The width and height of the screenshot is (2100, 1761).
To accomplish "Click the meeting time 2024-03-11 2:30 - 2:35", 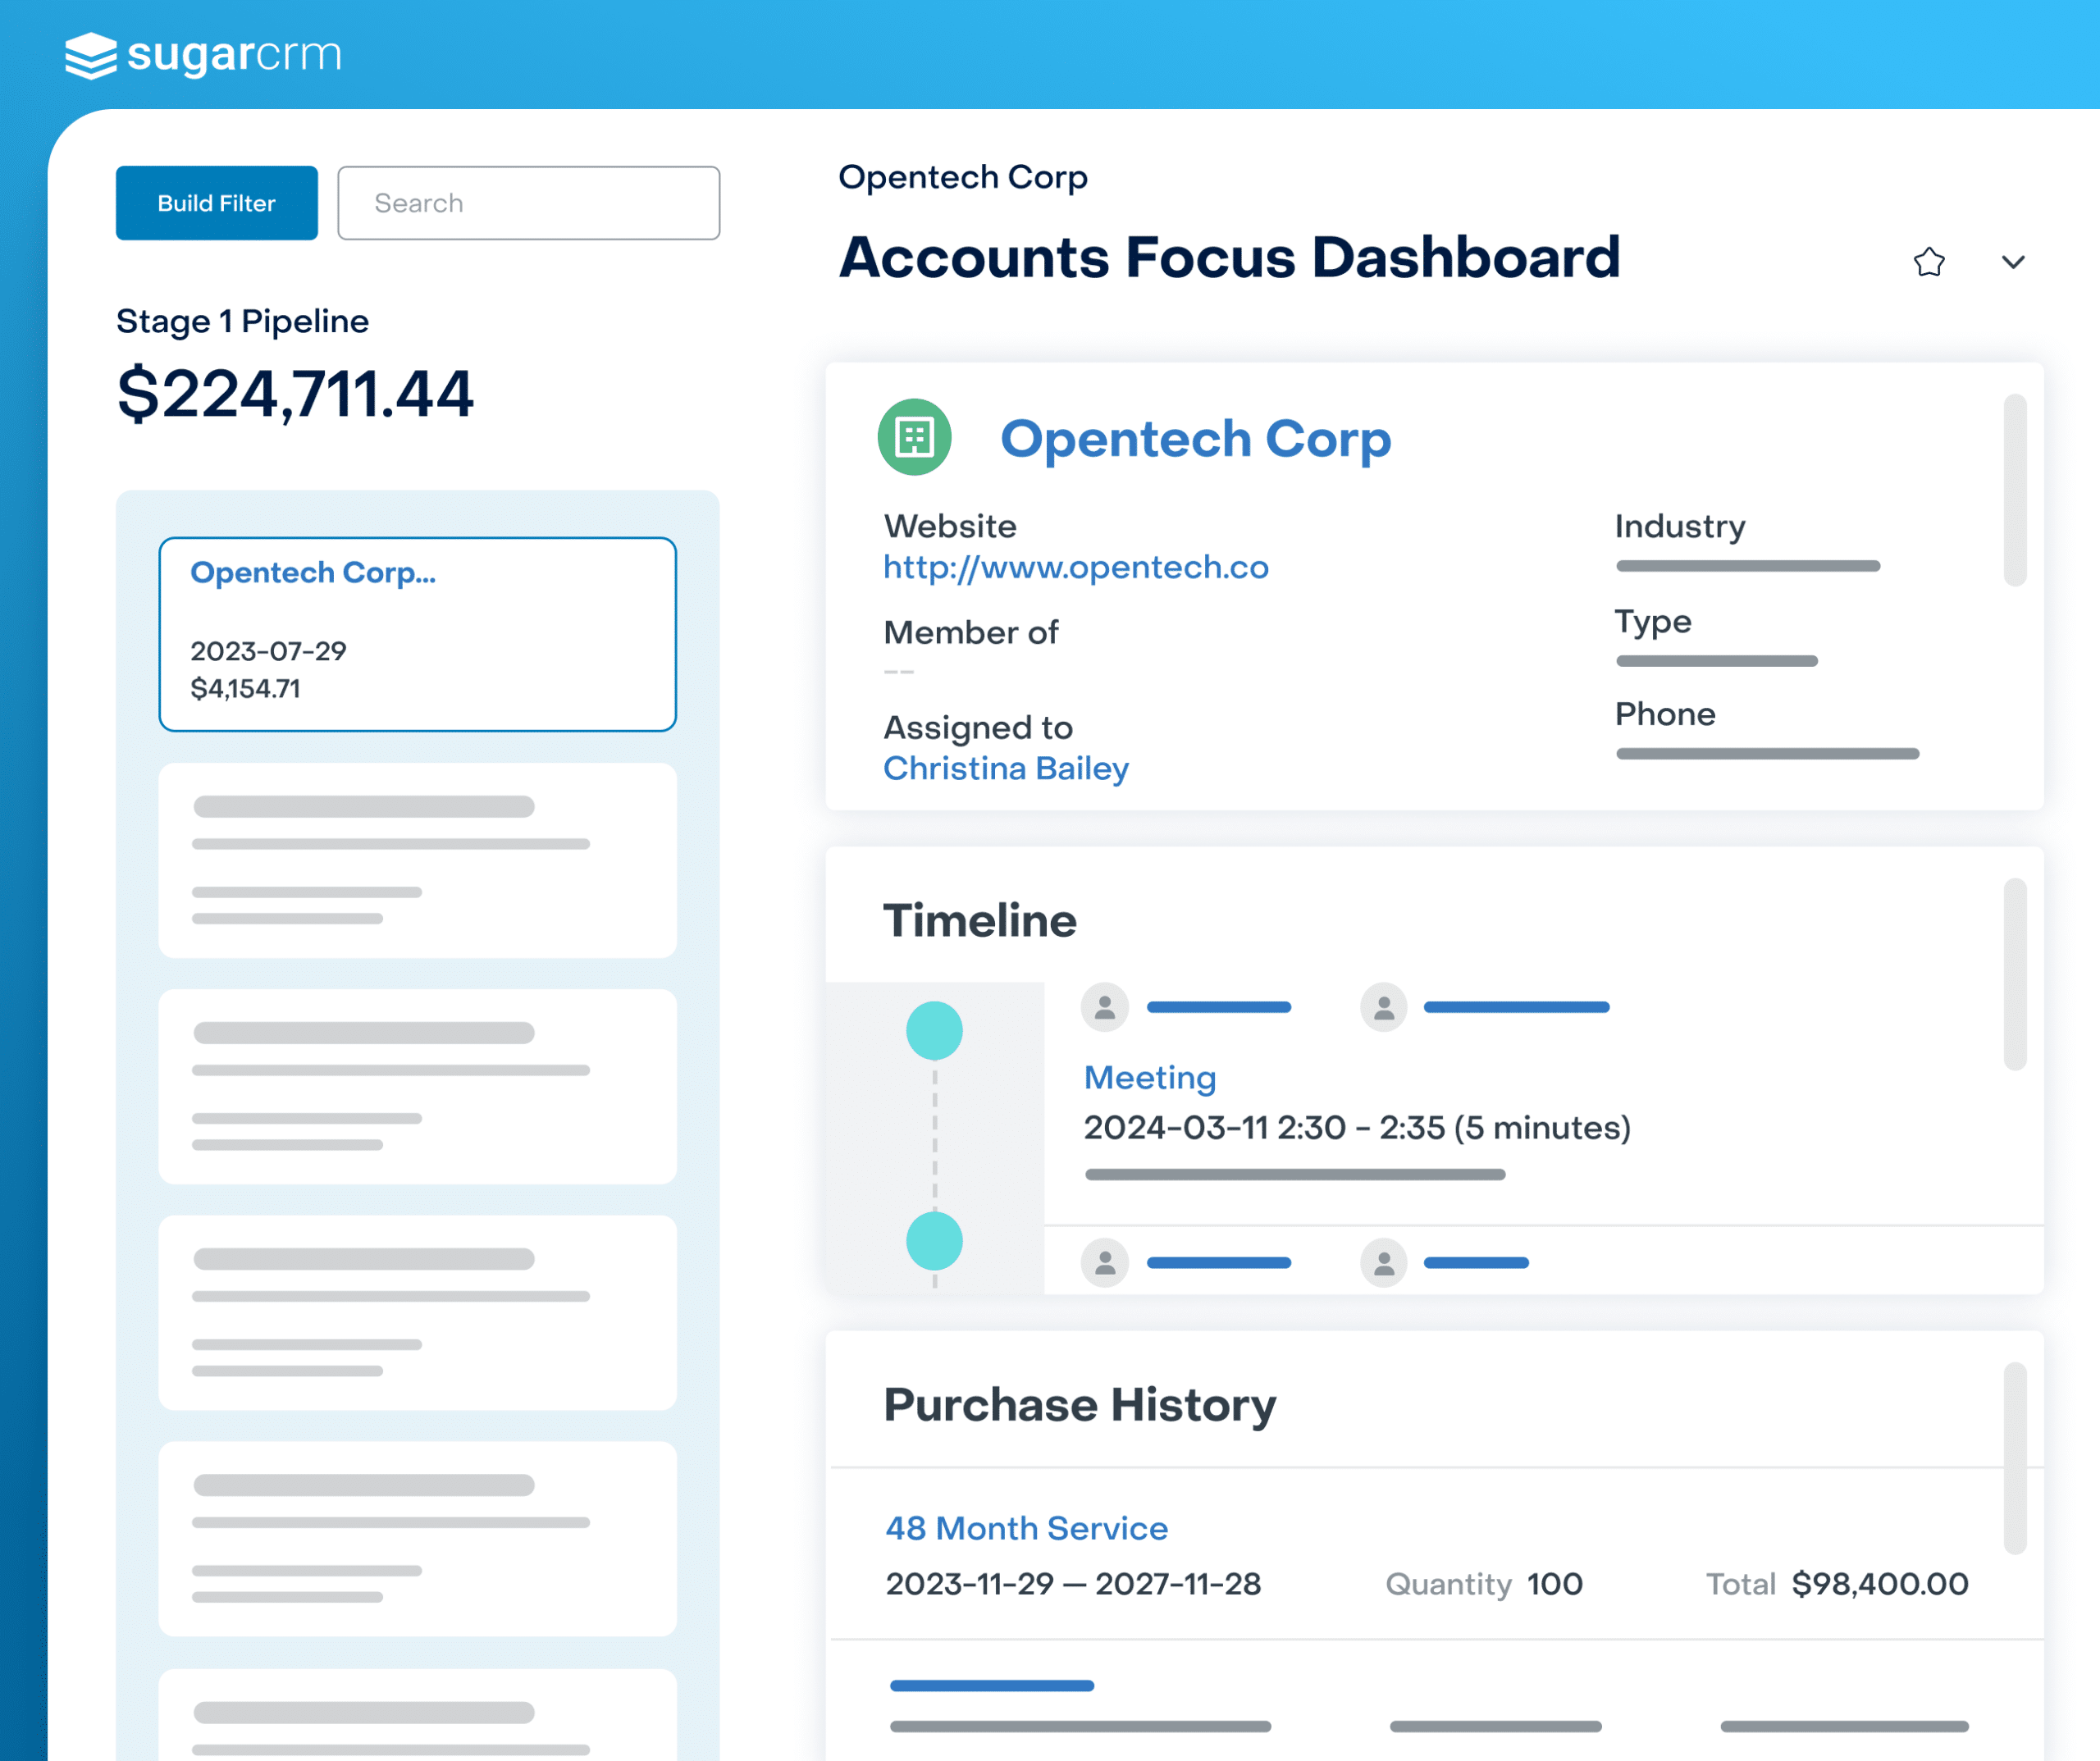I will 1357,1128.
